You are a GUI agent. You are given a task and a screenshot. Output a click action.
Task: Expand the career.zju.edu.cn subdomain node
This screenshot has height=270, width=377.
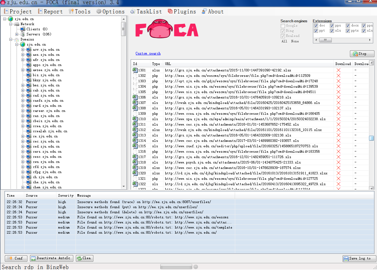[x=23, y=111]
